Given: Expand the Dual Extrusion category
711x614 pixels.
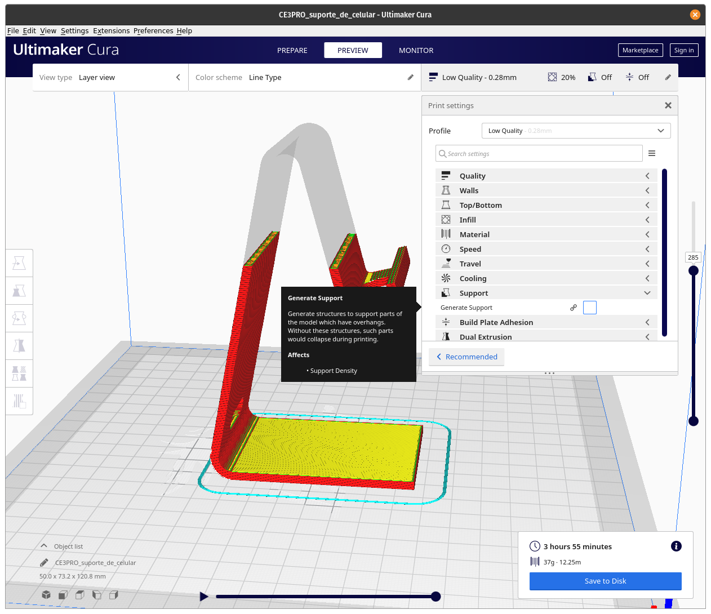Looking at the screenshot, I should click(x=546, y=336).
